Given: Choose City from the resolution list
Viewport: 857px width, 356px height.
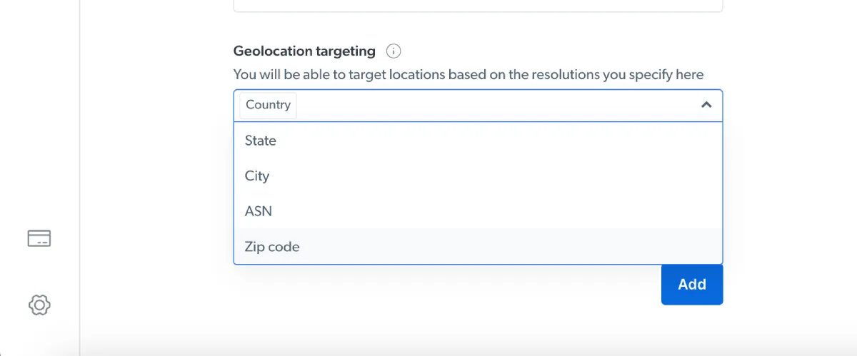Looking at the screenshot, I should [x=478, y=176].
